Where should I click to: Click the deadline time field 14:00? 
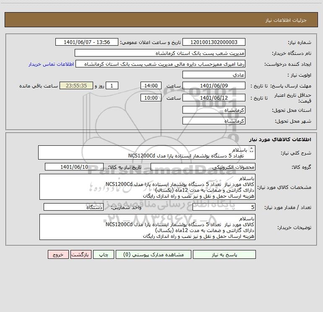[151, 85]
